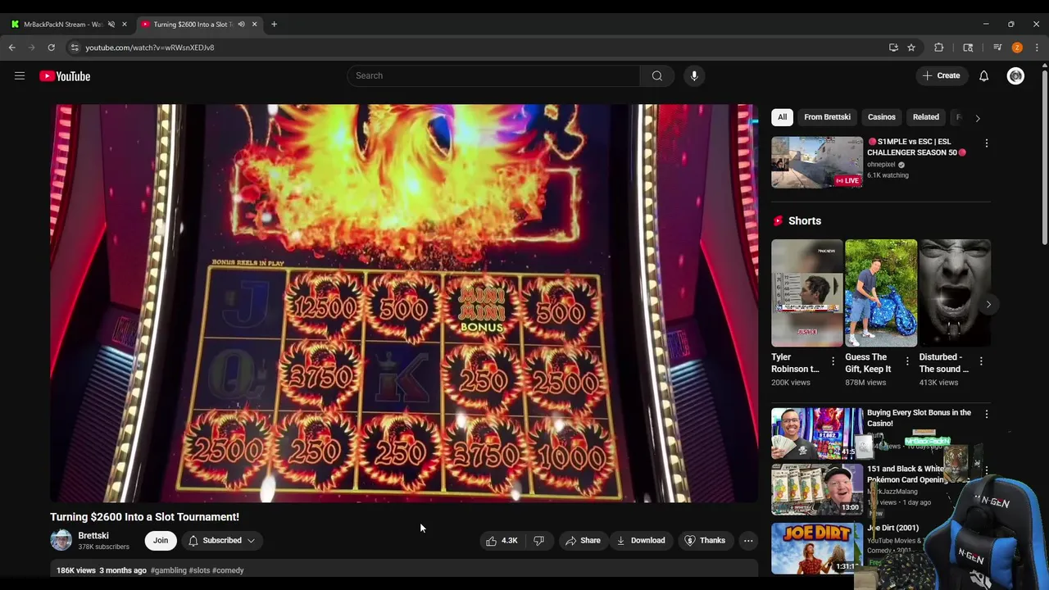Open Guess The Gift short thumbnail
The height and width of the screenshot is (590, 1049).
pos(881,293)
